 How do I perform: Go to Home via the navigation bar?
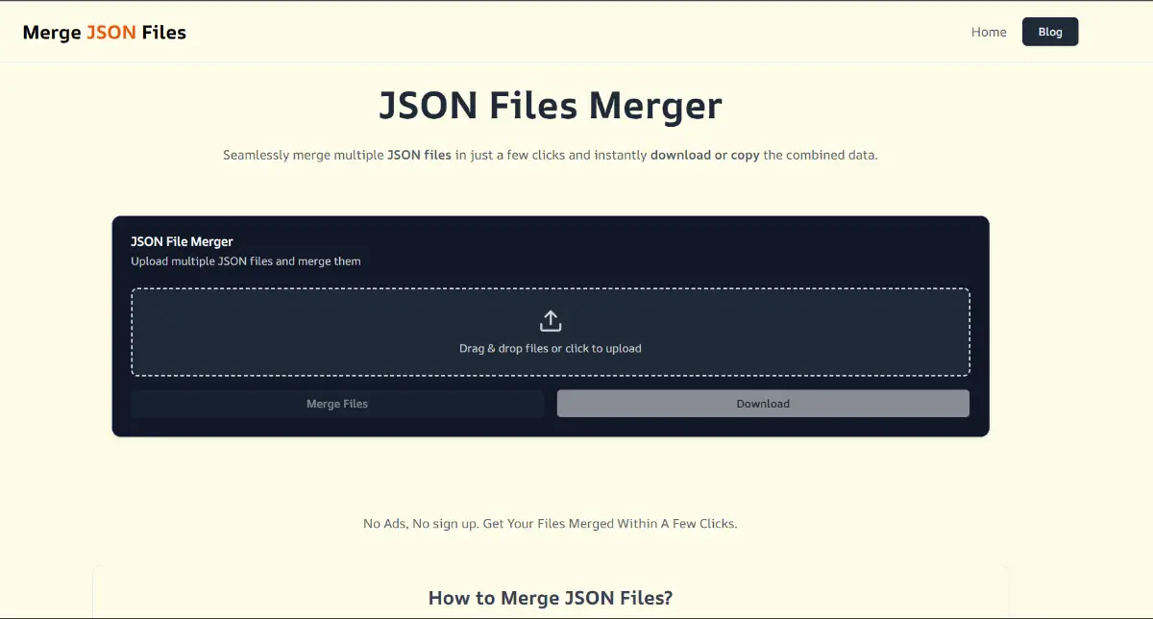(989, 32)
